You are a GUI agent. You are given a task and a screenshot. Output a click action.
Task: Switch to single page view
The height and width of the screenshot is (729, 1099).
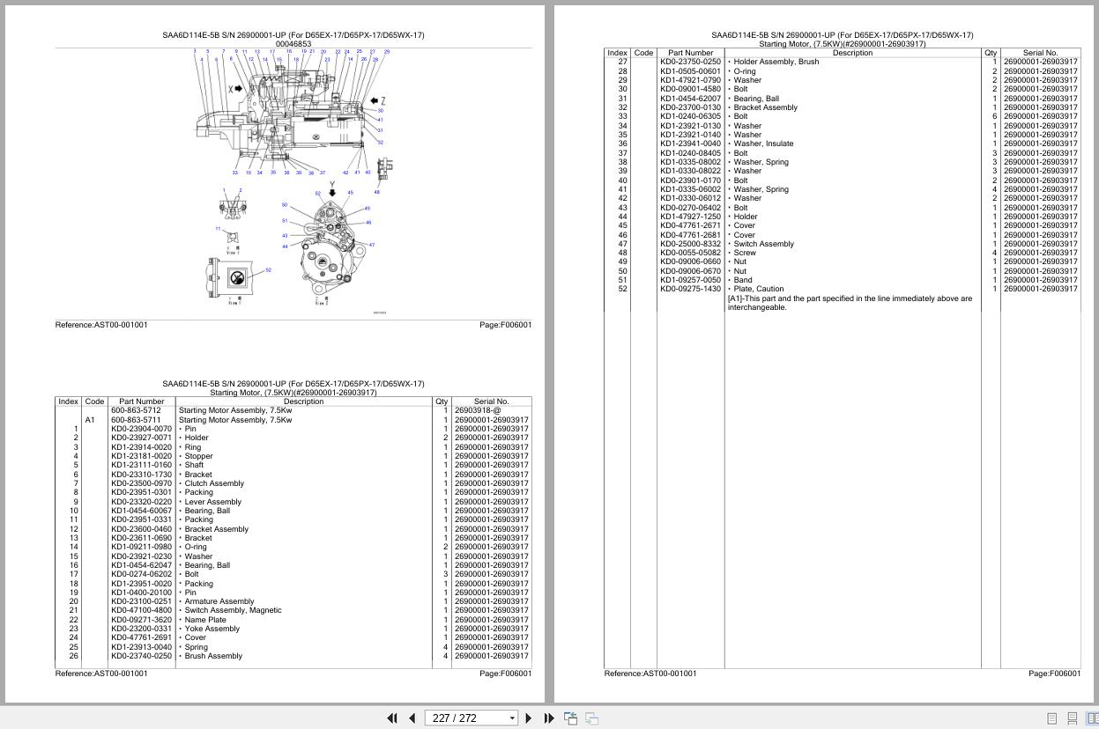(1051, 718)
